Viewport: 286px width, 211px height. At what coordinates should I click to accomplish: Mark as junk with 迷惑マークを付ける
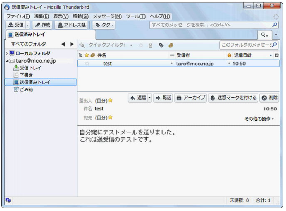coord(233,98)
